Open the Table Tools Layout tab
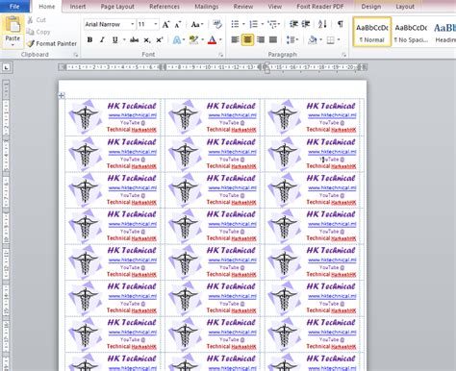 [x=405, y=7]
